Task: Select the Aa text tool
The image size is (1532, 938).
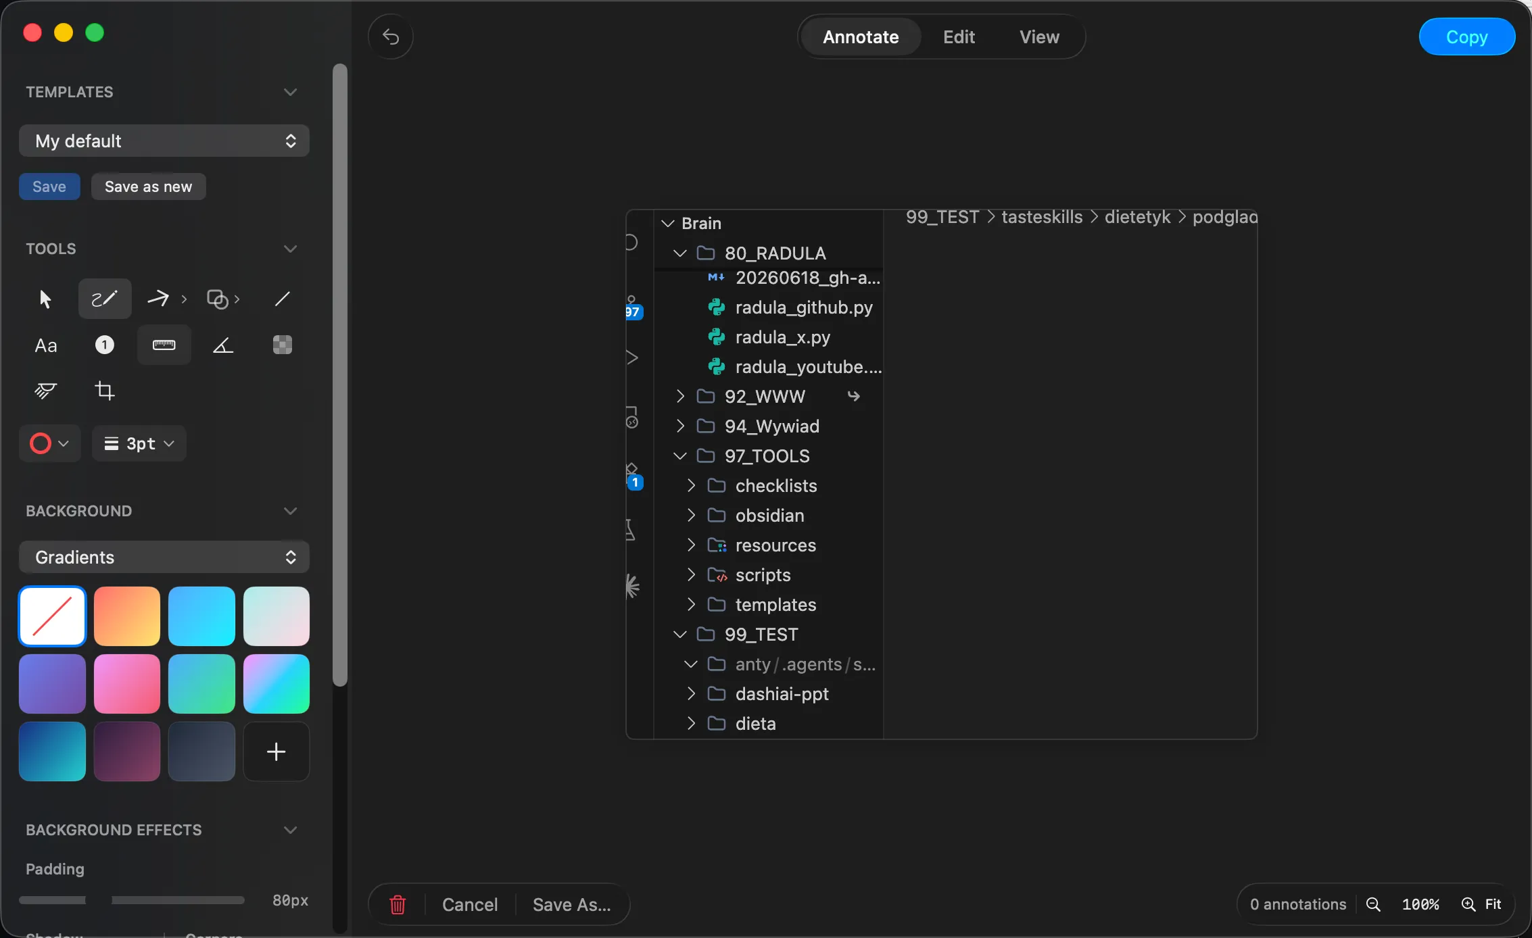Action: 45,345
